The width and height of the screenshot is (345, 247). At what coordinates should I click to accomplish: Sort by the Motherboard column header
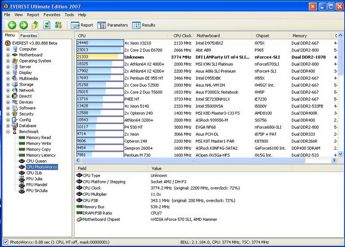click(223, 36)
